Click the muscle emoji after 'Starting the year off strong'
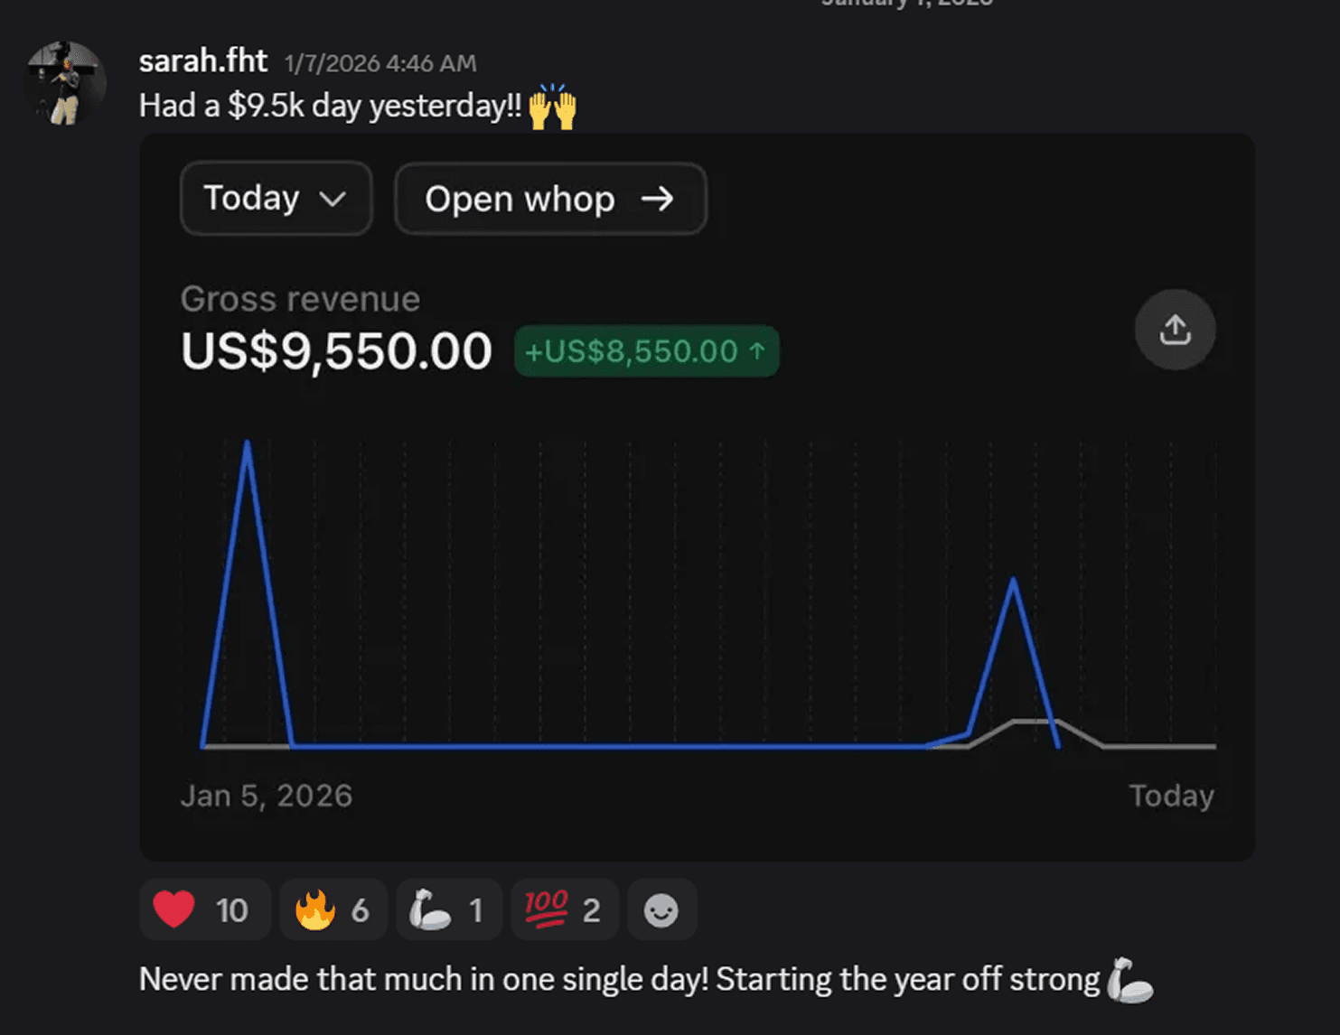Image resolution: width=1340 pixels, height=1035 pixels. pyautogui.click(x=1129, y=979)
